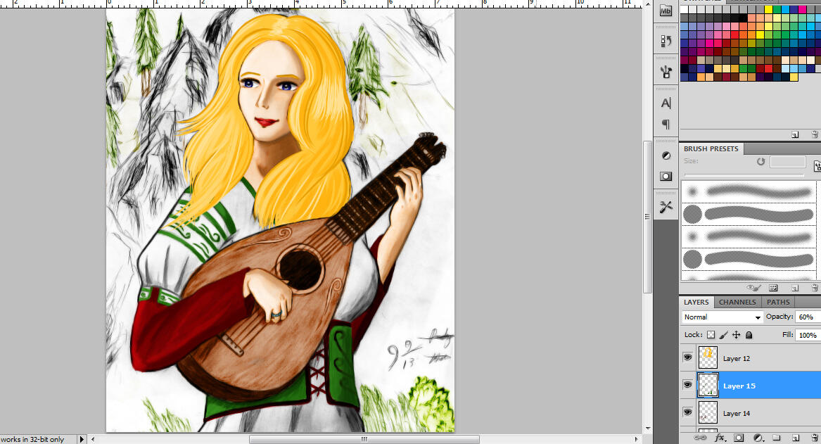Image resolution: width=821 pixels, height=444 pixels.
Task: Toggle visibility of Layer 15
Action: coord(687,385)
